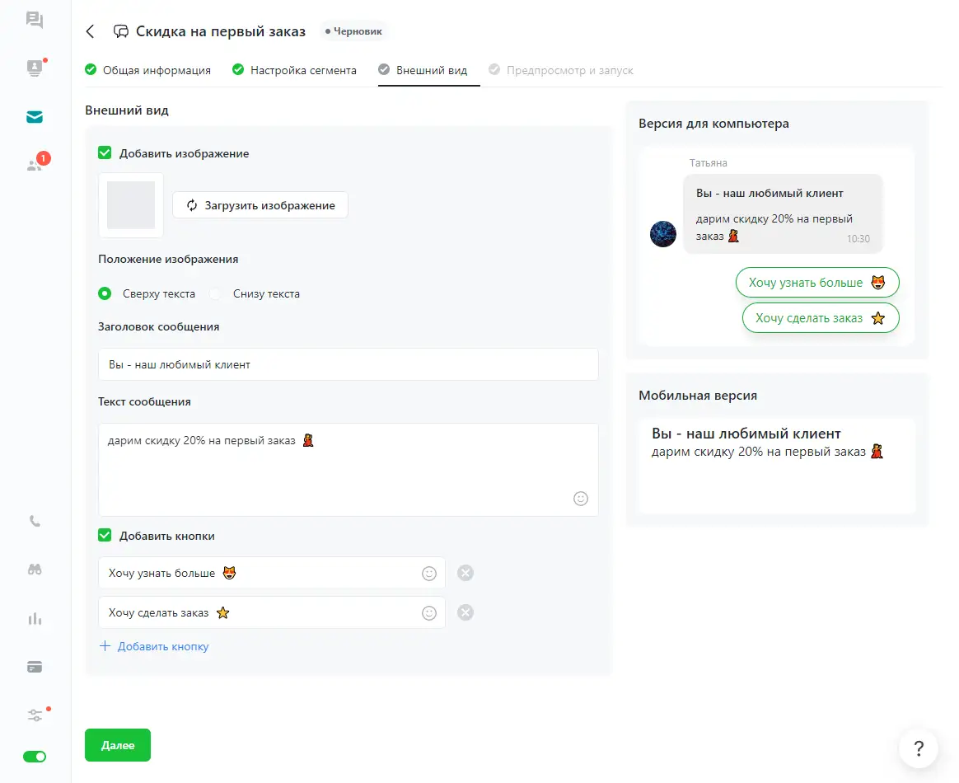Click the 'Татьяна' name in preview
This screenshot has width=959, height=783.
(x=709, y=162)
